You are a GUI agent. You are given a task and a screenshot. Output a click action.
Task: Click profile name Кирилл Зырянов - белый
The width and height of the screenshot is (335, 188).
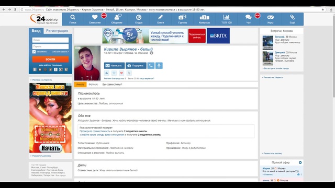click(x=128, y=49)
